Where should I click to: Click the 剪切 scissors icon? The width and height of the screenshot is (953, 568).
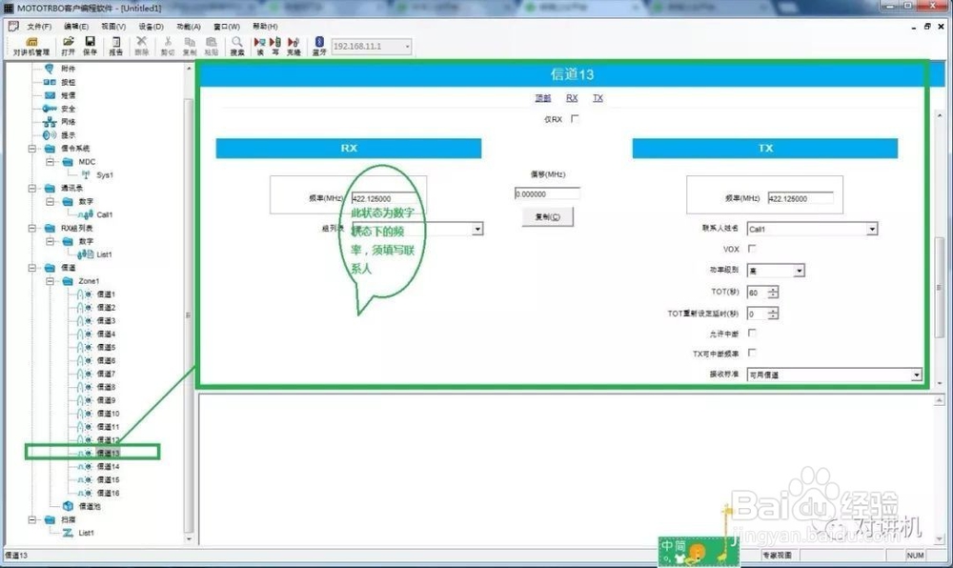168,46
